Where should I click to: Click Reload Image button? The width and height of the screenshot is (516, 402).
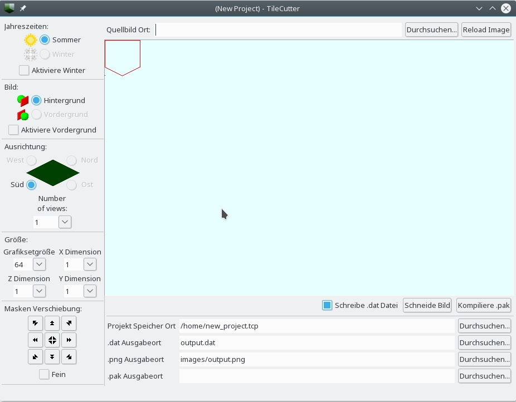click(486, 30)
